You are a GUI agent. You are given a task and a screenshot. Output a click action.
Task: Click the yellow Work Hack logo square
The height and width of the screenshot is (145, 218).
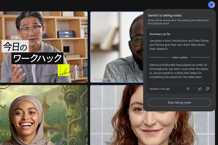(64, 70)
